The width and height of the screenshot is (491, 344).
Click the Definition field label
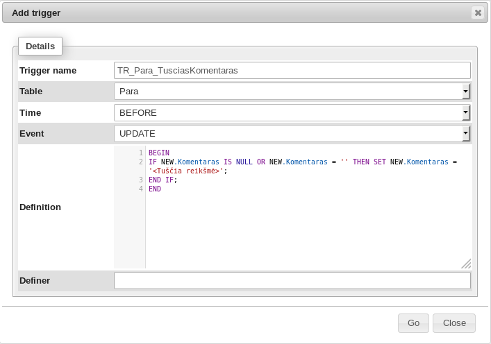40,207
